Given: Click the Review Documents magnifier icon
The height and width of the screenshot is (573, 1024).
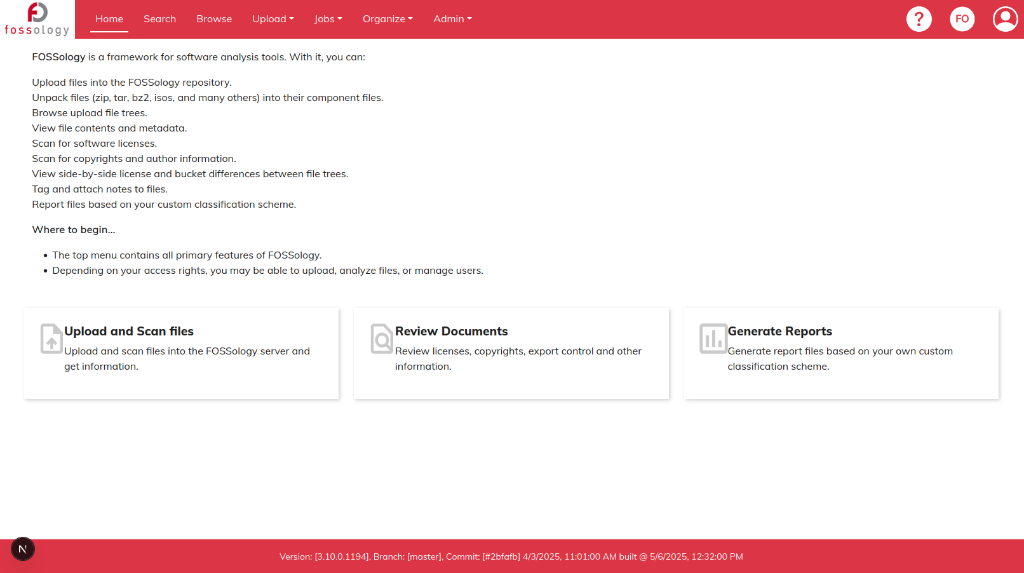Looking at the screenshot, I should click(382, 339).
